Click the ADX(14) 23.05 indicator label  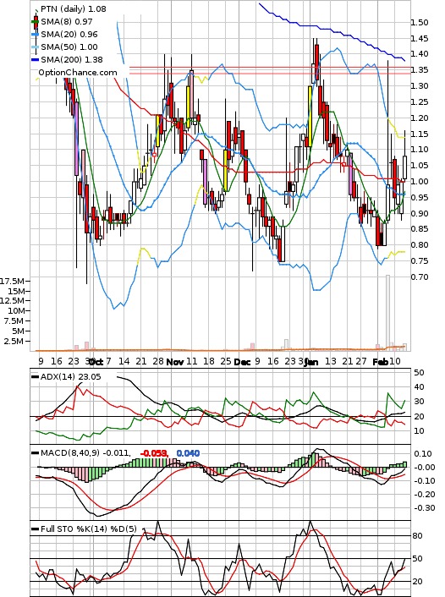(x=70, y=377)
